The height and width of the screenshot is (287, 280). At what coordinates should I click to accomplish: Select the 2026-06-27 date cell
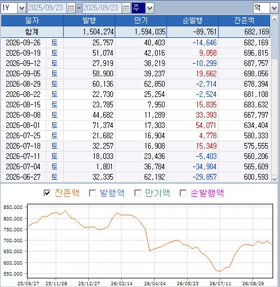tap(24, 177)
